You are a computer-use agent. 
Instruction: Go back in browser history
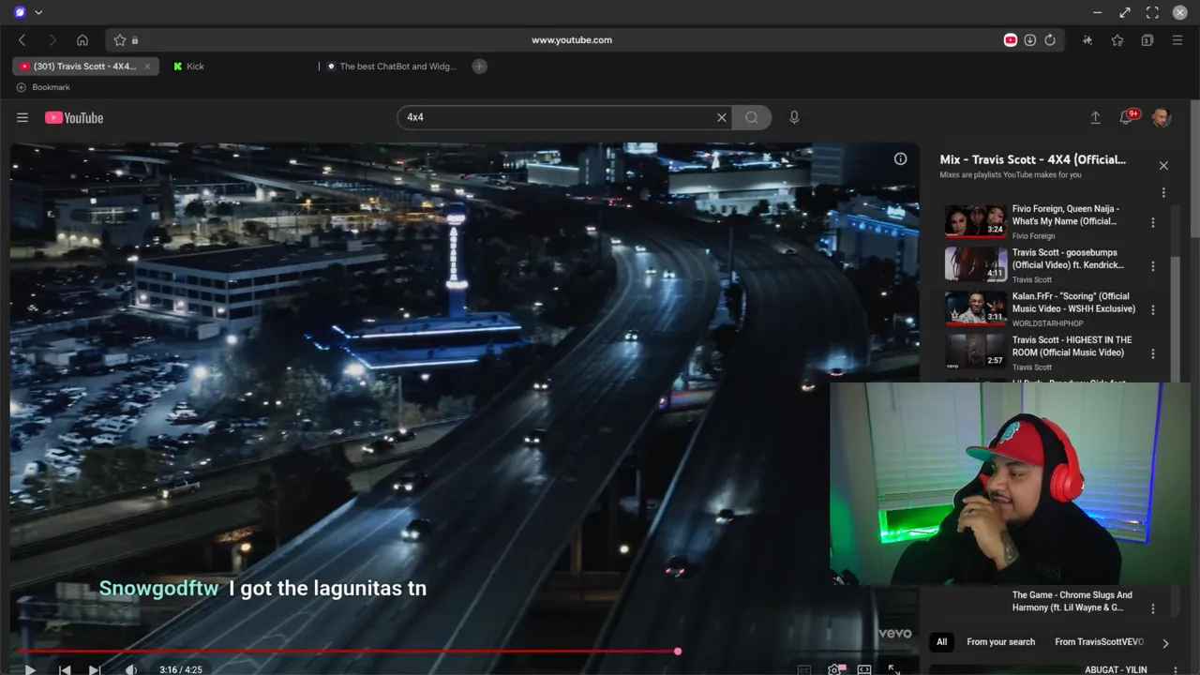(22, 40)
